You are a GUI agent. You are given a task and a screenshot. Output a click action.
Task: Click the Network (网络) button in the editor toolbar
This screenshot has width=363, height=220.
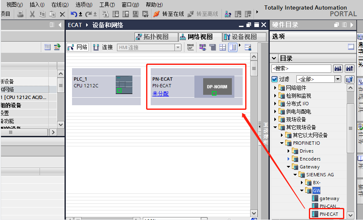(78, 47)
